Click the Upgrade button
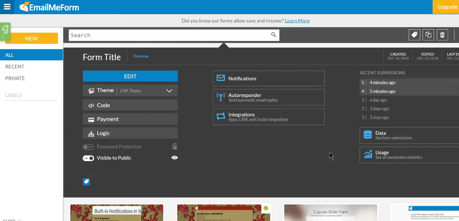The image size is (459, 221). click(446, 7)
